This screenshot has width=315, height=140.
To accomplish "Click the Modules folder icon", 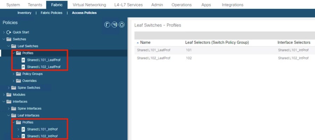I will click(x=9, y=94).
